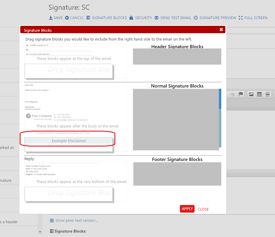The width and height of the screenshot is (275, 237).
Task: Switch to FULL SCREEN mode
Action: tap(253, 18)
